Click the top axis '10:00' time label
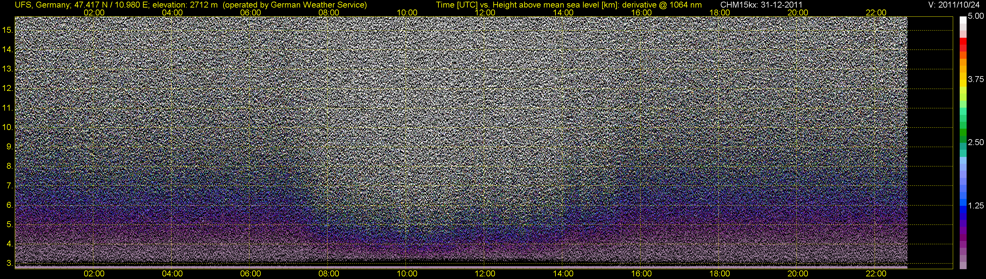The image size is (986, 279). pyautogui.click(x=407, y=12)
